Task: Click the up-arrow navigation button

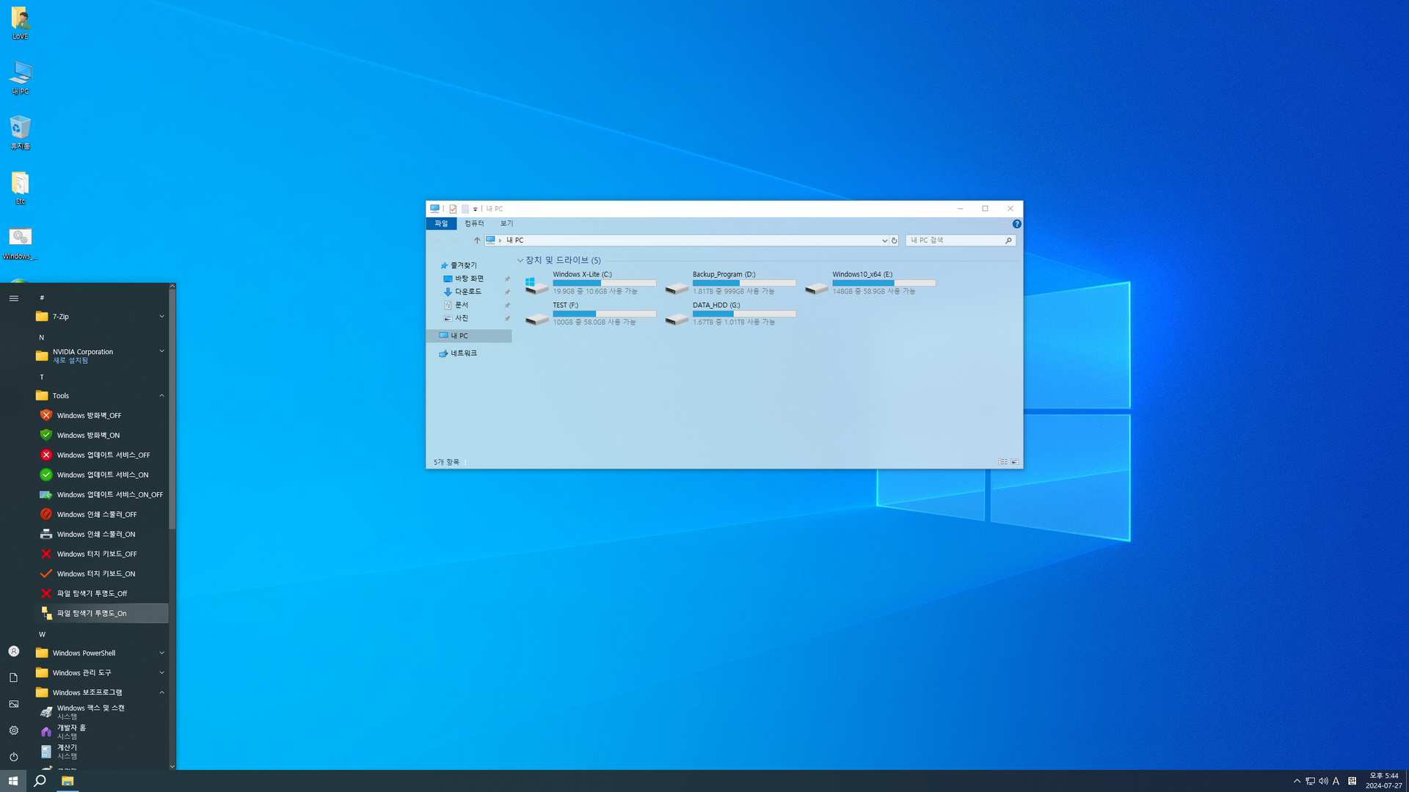Action: tap(476, 241)
